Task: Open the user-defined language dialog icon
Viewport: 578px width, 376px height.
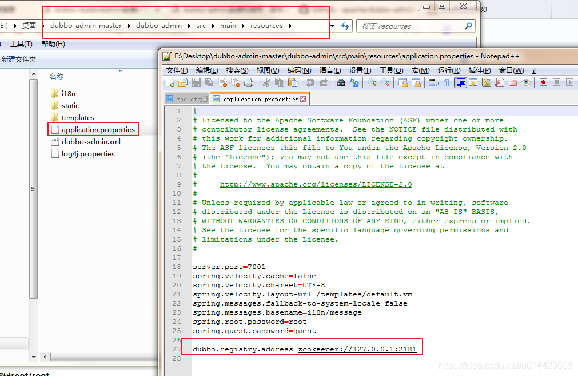Action: [473, 82]
